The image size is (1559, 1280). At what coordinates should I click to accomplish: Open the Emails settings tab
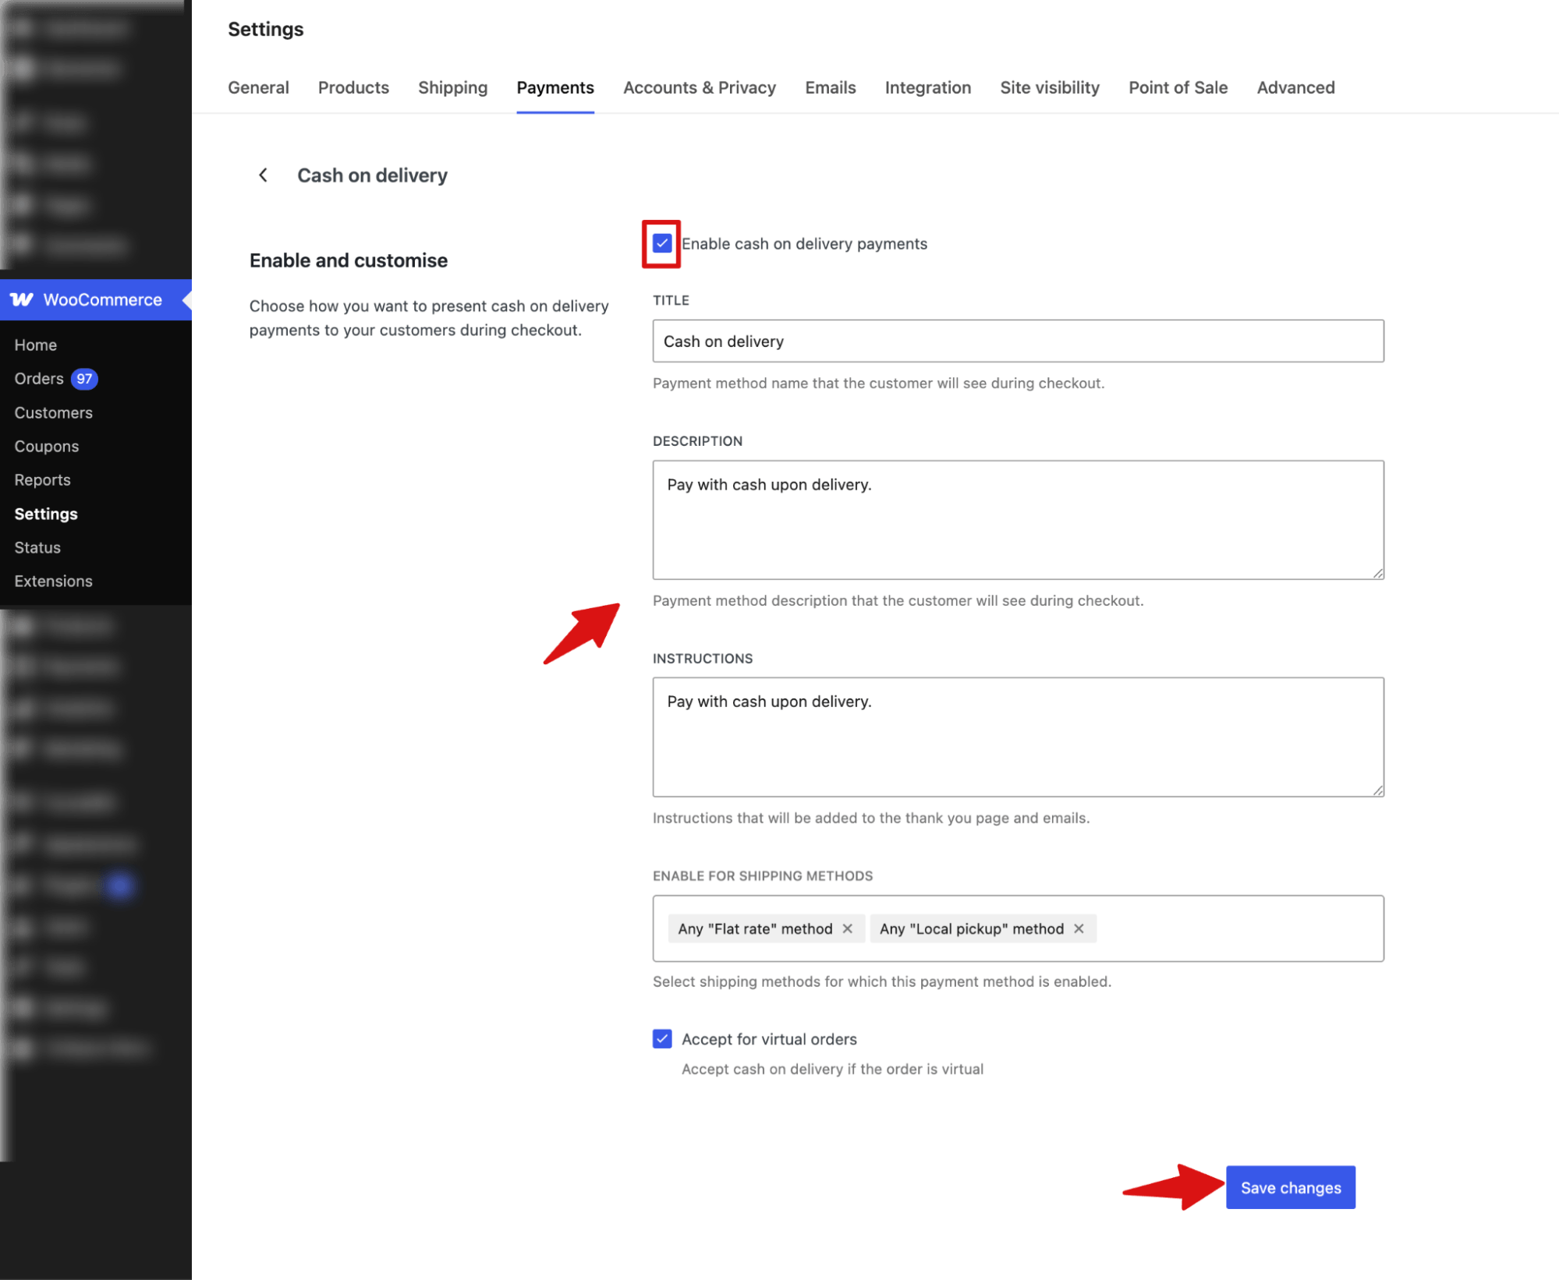click(x=829, y=87)
